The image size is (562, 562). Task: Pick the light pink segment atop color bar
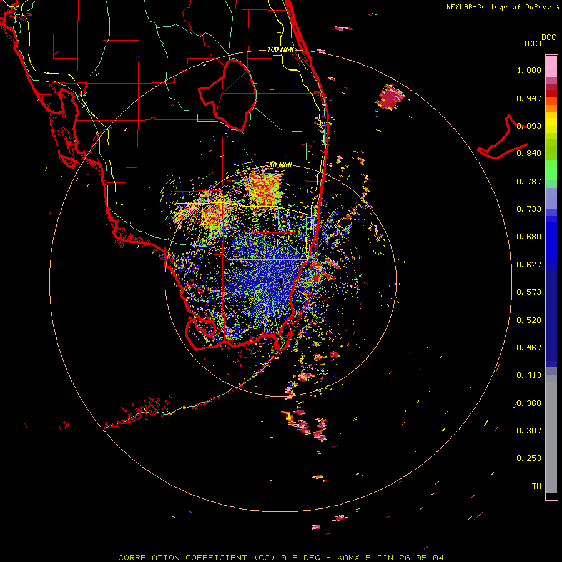tap(551, 66)
